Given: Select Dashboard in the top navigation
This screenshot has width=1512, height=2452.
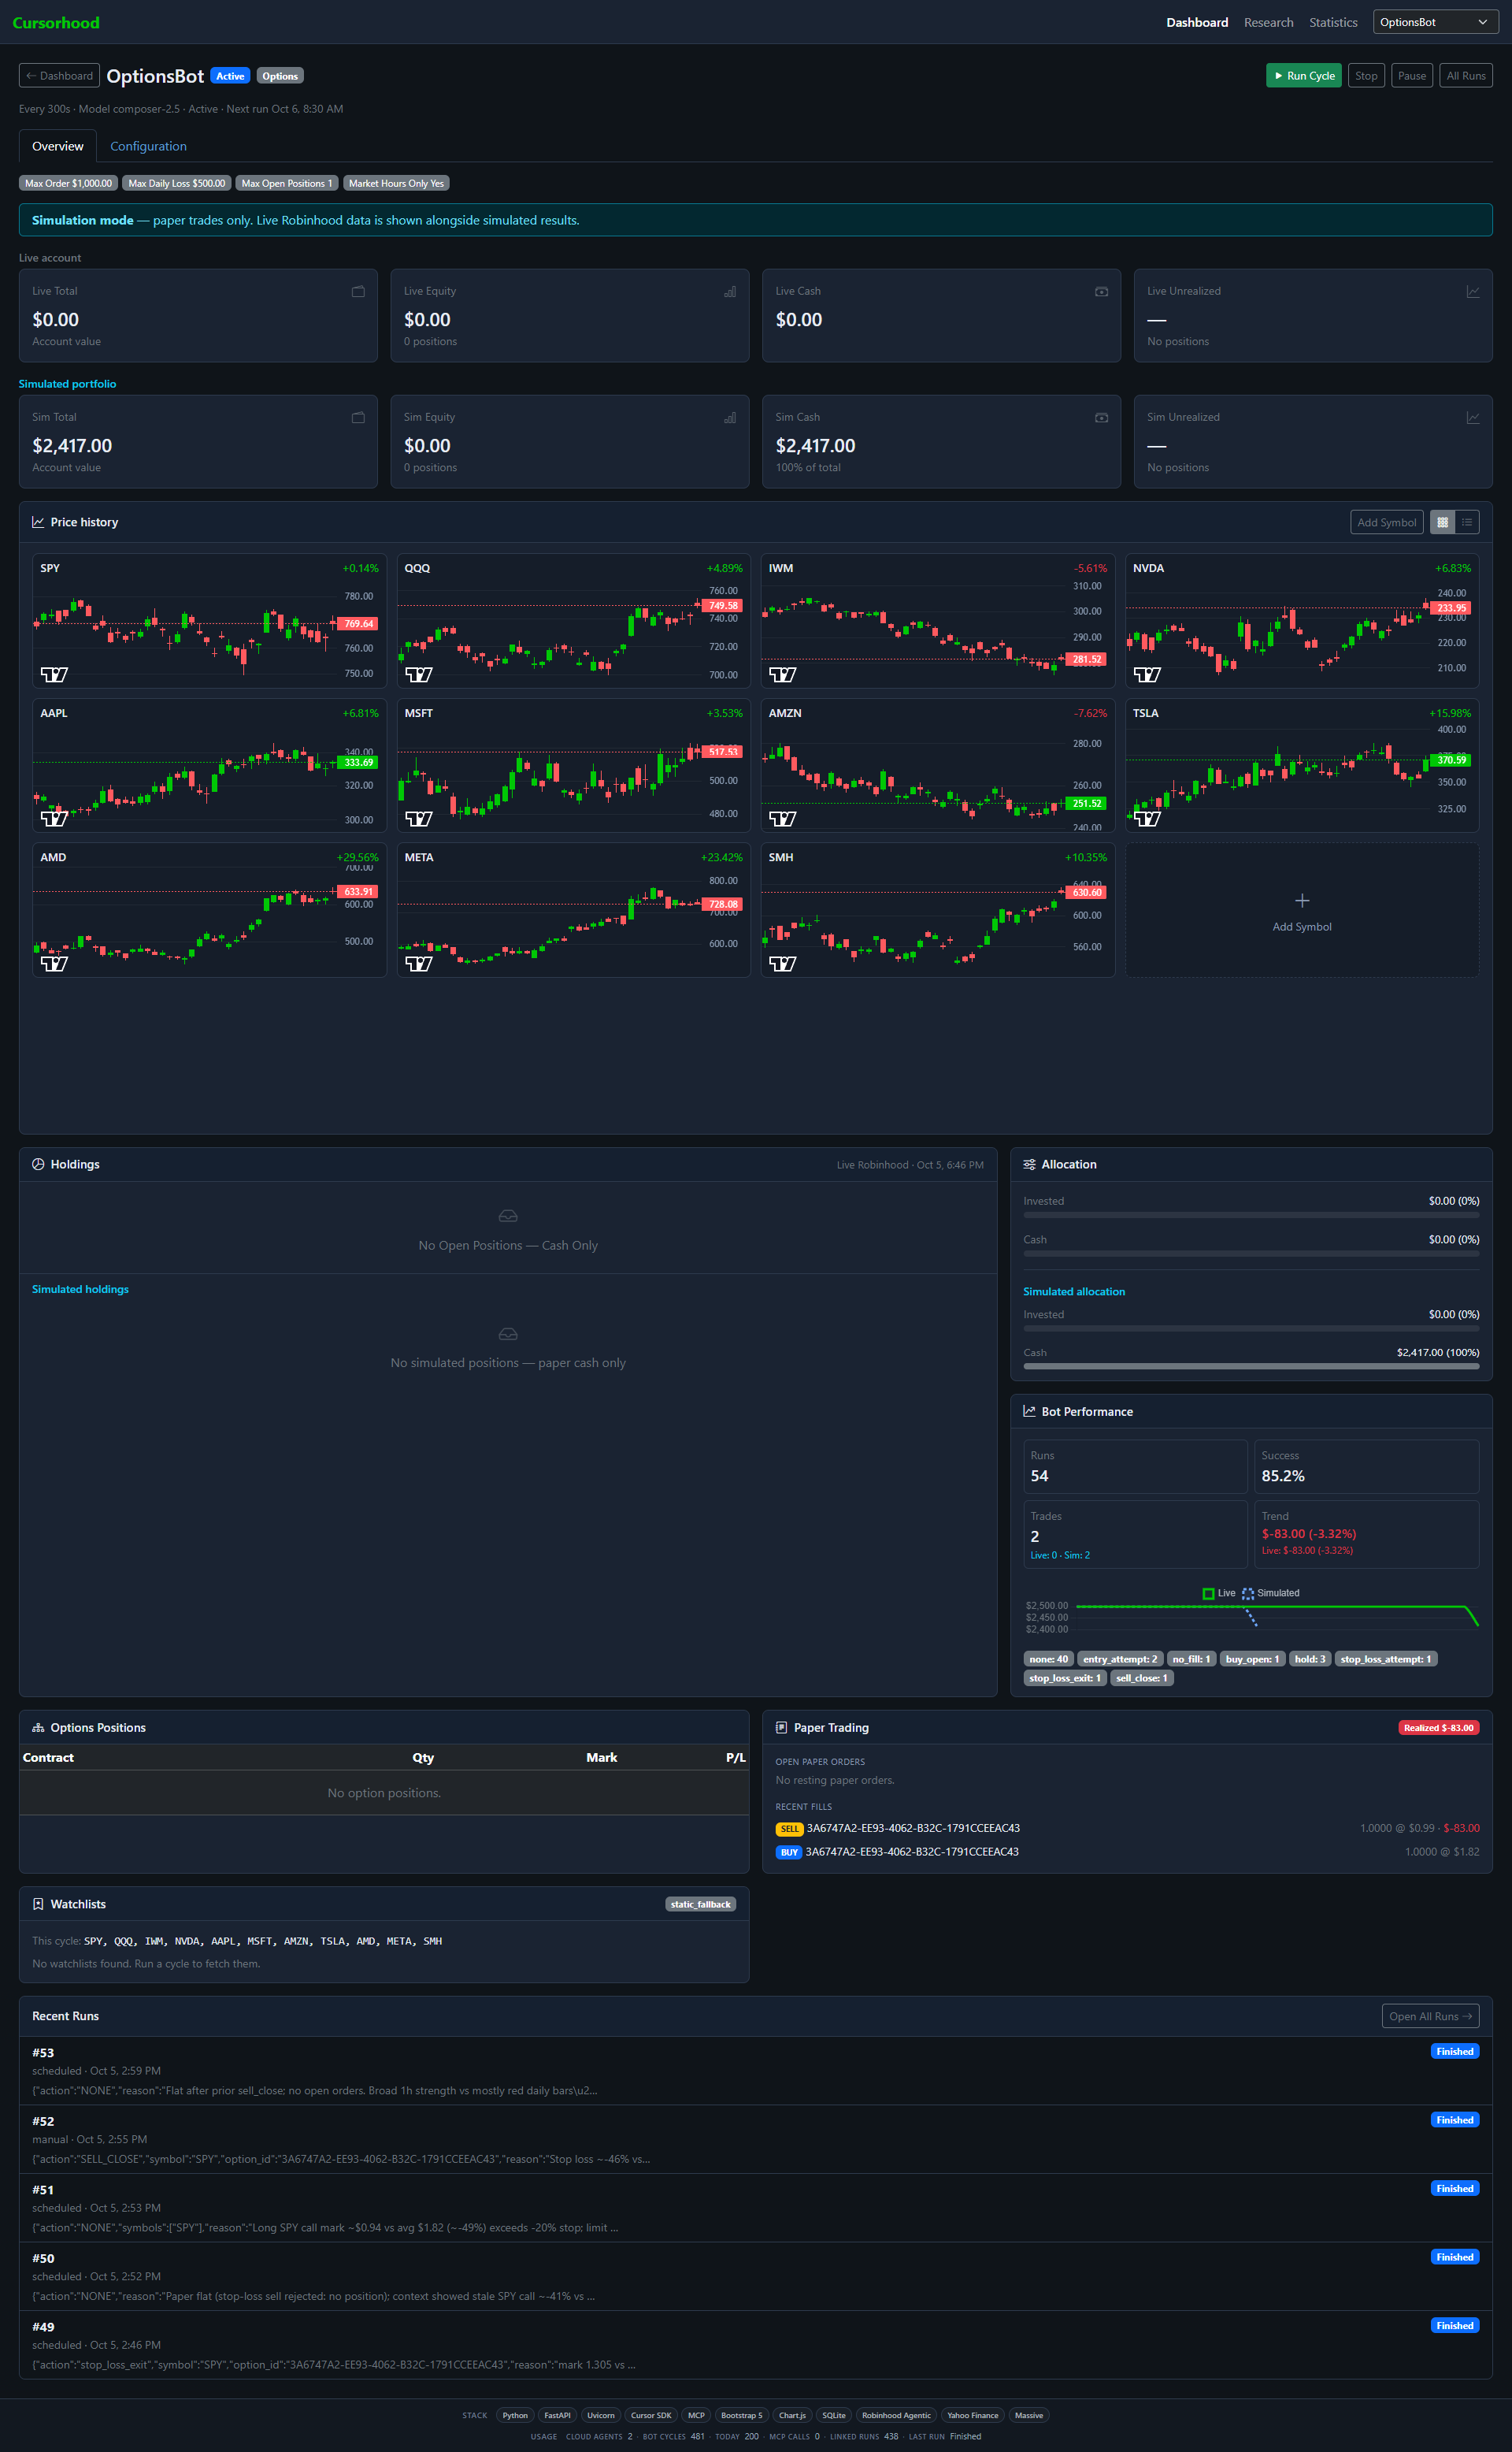Looking at the screenshot, I should [x=1197, y=22].
